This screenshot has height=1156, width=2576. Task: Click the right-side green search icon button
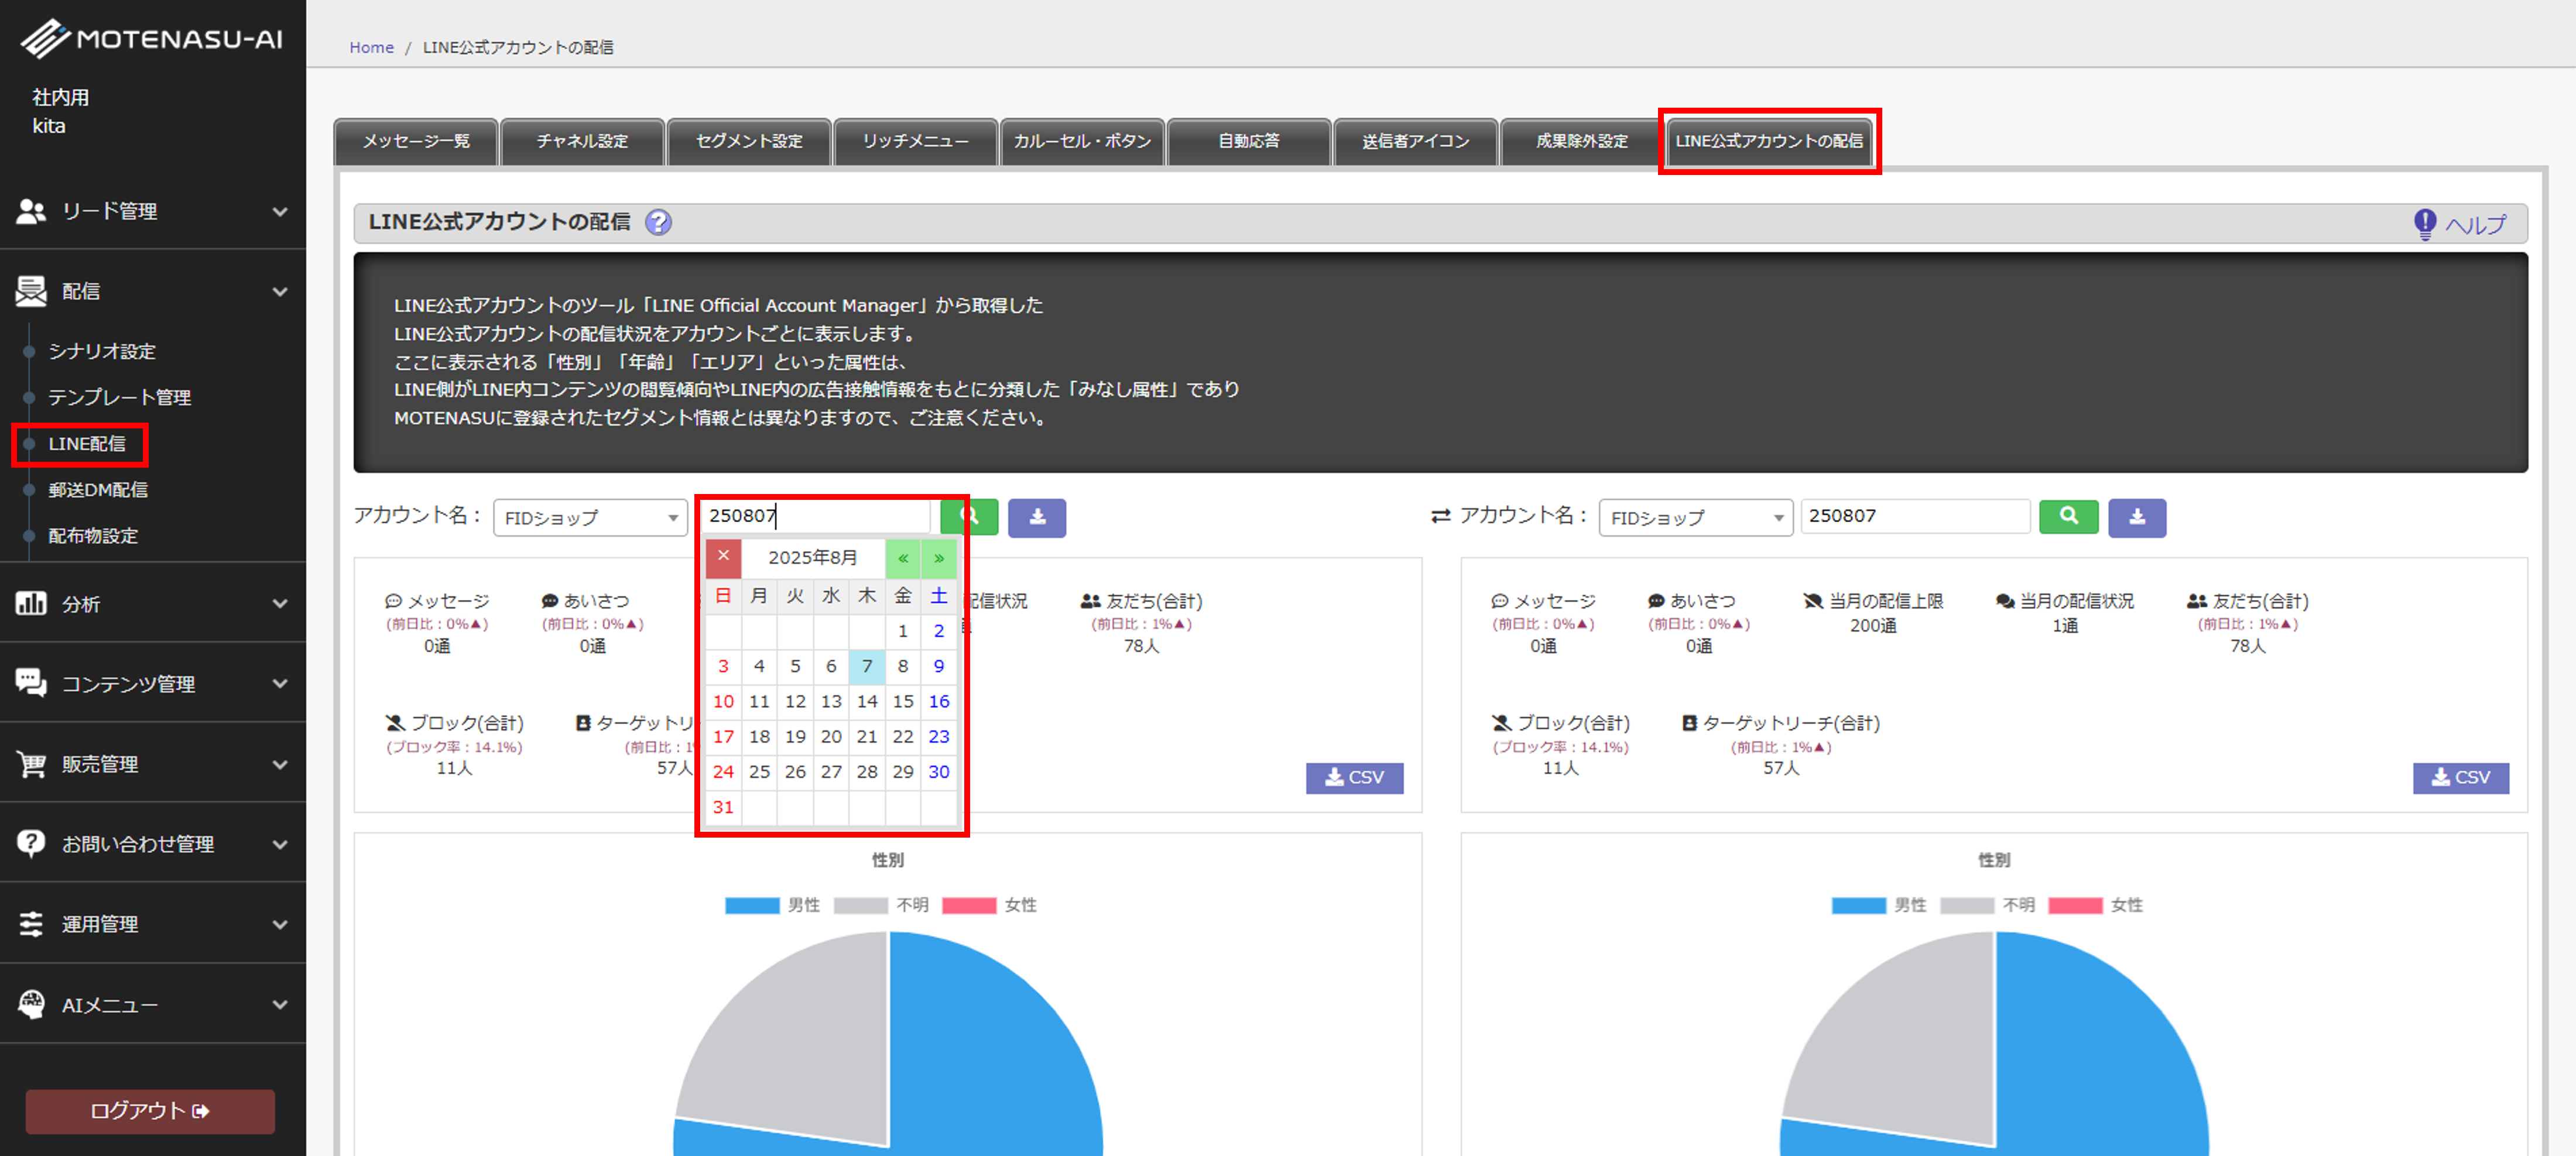click(2068, 517)
